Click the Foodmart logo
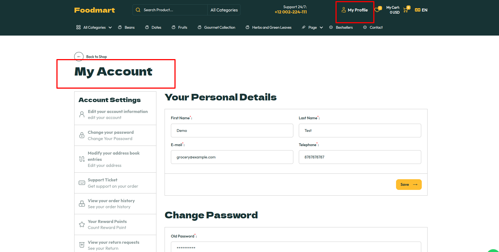The height and width of the screenshot is (252, 499). (x=94, y=10)
